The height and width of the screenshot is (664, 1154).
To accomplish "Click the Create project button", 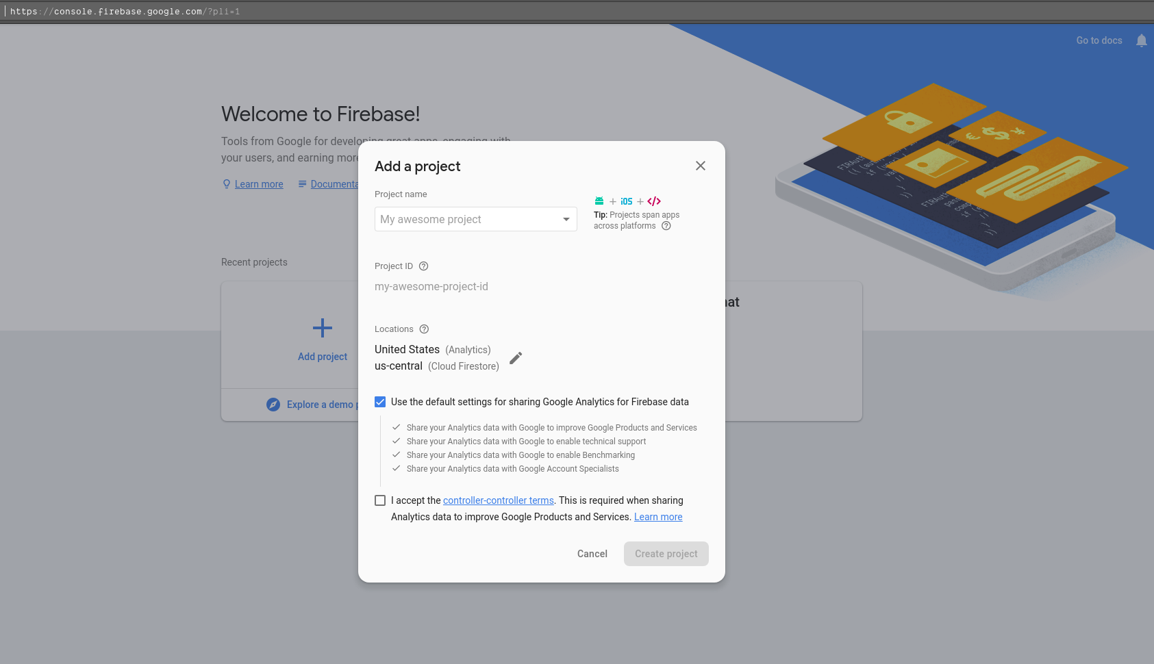I will tap(666, 554).
